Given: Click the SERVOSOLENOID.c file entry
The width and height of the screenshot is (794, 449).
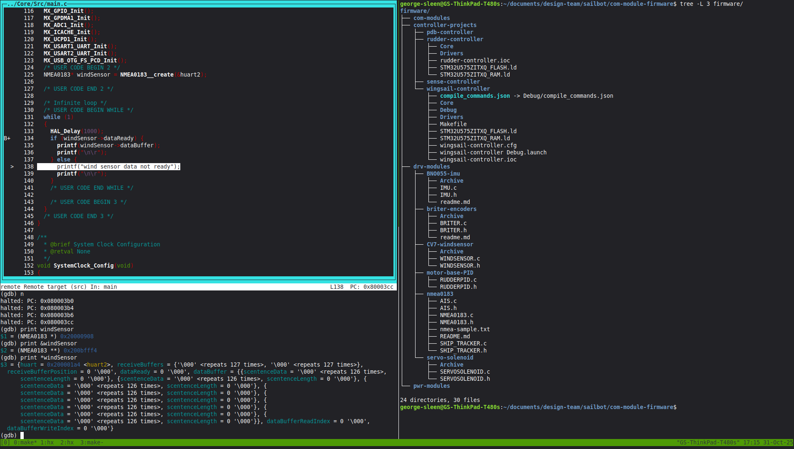Looking at the screenshot, I should (x=465, y=372).
